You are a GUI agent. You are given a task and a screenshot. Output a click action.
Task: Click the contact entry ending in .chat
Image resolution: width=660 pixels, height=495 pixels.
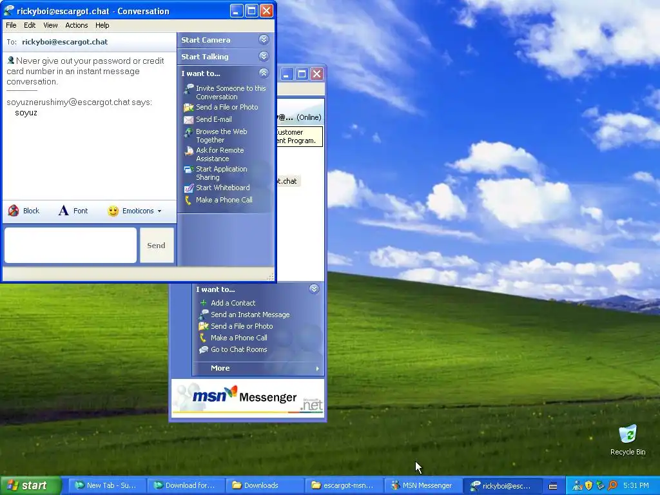288,181
